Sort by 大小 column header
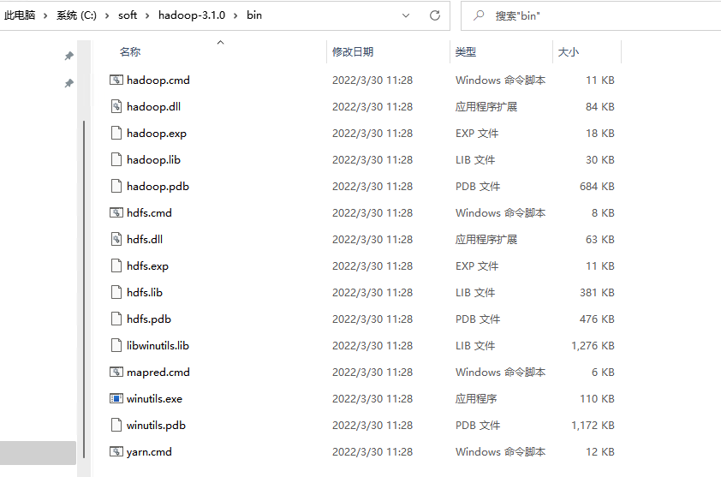 click(569, 52)
